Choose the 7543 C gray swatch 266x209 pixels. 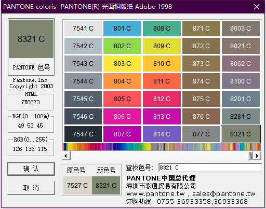(83, 64)
